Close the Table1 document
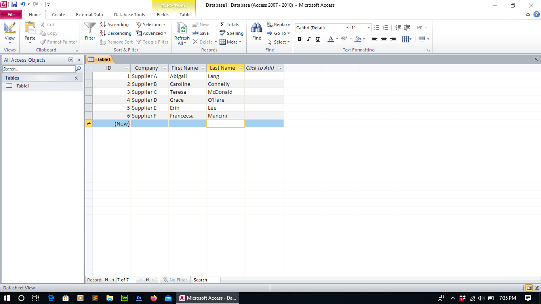Image resolution: width=541 pixels, height=304 pixels. 536,59
